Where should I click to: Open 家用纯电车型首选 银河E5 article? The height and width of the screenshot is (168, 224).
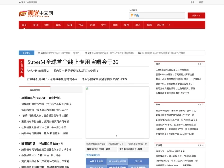click(x=45, y=122)
